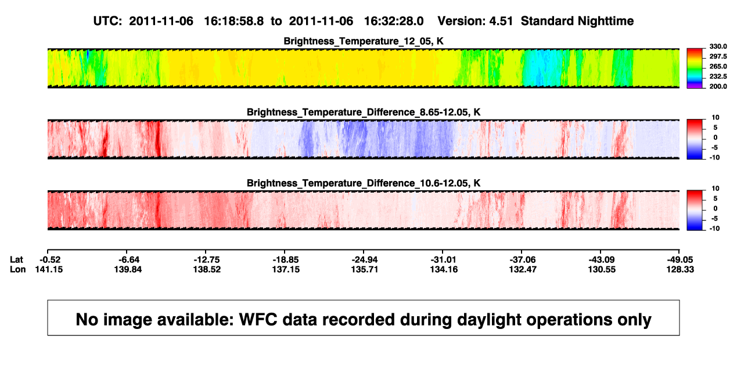Click the 'No image available' WFC message box
Viewport: 755px width, 387px height.
click(x=364, y=317)
